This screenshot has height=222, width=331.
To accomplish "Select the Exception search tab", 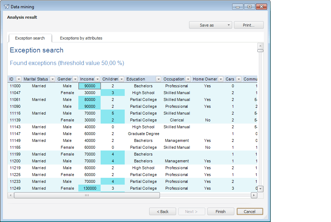I will [30, 38].
